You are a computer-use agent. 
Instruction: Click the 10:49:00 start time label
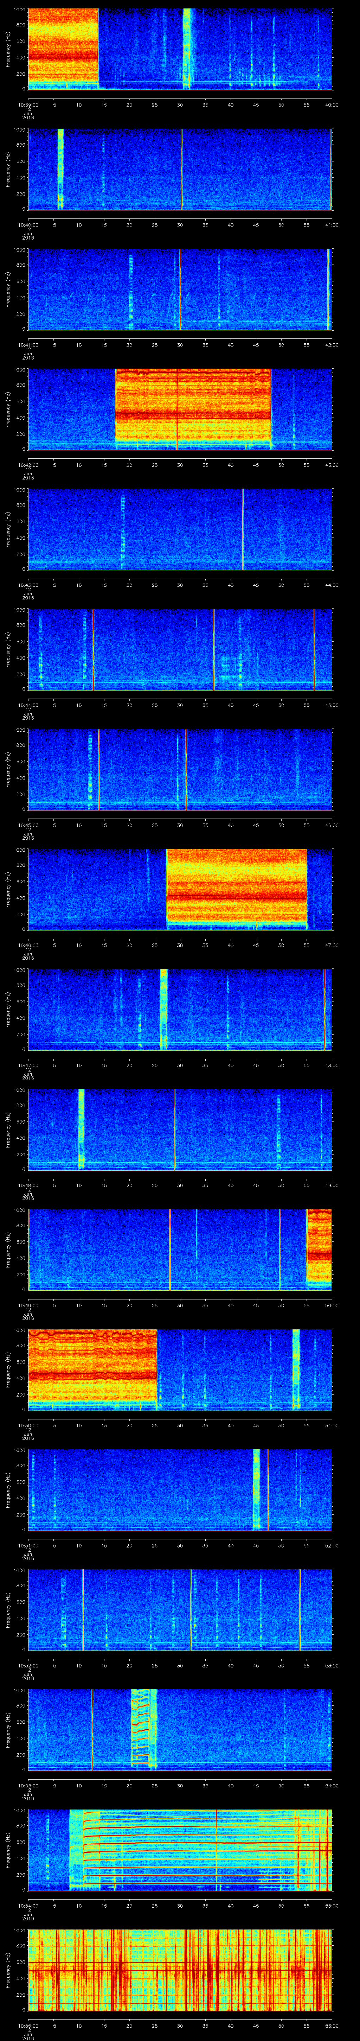tap(28, 1306)
